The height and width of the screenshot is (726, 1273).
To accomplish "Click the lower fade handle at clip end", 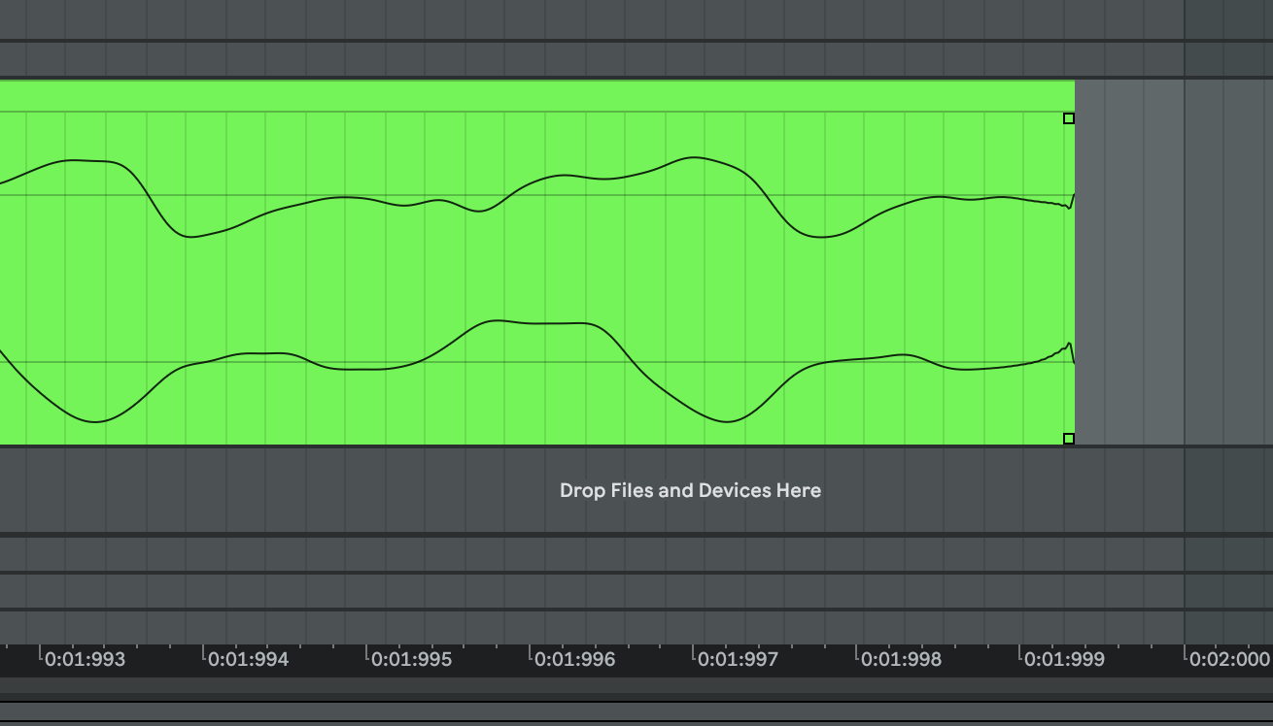I will (x=1069, y=439).
